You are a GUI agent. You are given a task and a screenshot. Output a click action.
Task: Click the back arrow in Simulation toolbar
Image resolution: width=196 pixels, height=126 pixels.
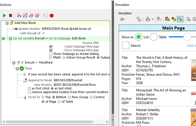[x=122, y=19]
